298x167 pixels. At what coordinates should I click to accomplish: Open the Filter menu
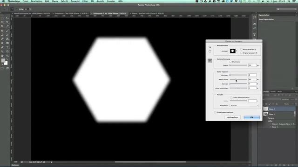[85, 1]
